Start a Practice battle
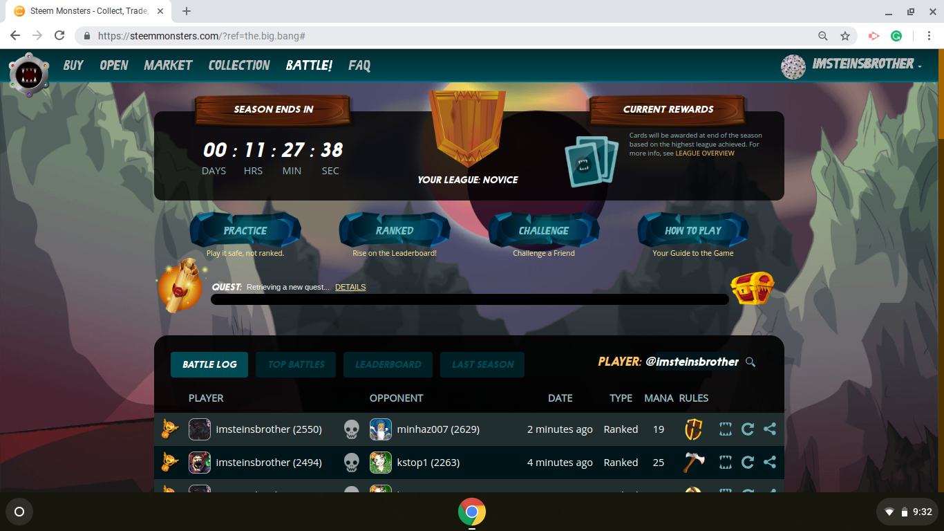 coord(245,230)
